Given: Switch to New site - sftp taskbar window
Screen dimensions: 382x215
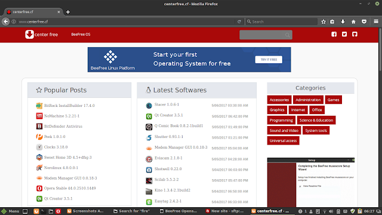Looking at the screenshot, I should (x=224, y=211).
